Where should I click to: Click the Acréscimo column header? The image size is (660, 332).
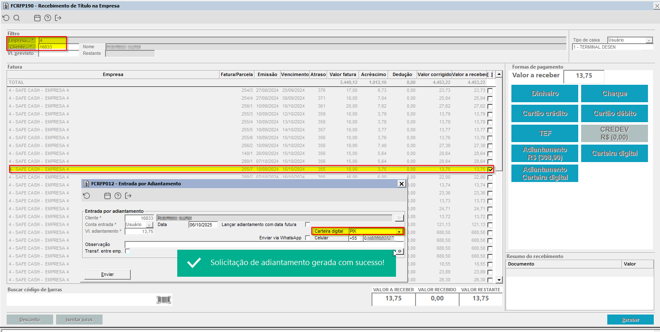(374, 75)
